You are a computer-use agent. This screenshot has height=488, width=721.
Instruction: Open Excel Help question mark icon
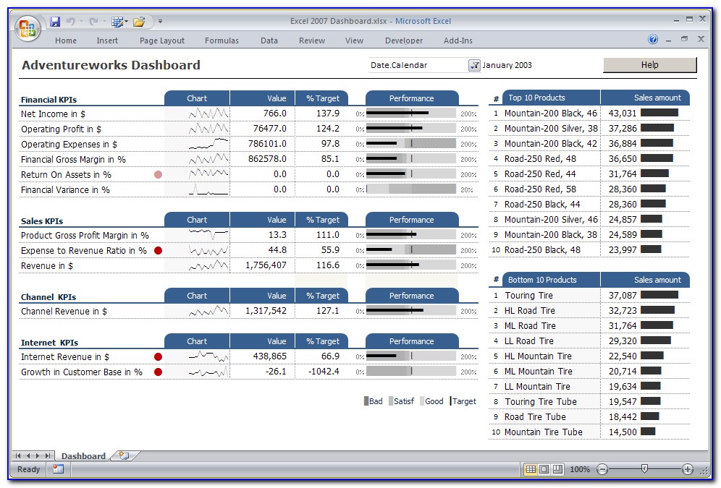point(653,40)
